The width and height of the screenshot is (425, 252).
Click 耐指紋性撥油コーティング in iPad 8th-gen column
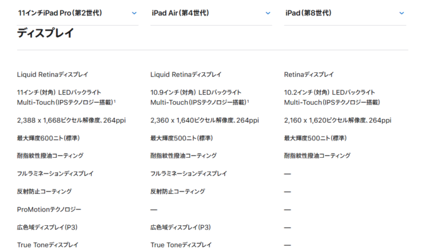(317, 155)
